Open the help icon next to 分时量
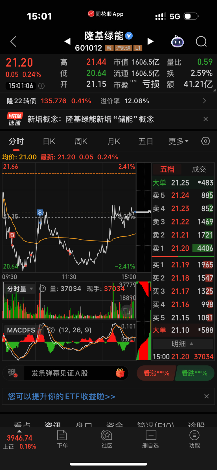This screenshot has width=217, height=470. pyautogui.click(x=43, y=288)
